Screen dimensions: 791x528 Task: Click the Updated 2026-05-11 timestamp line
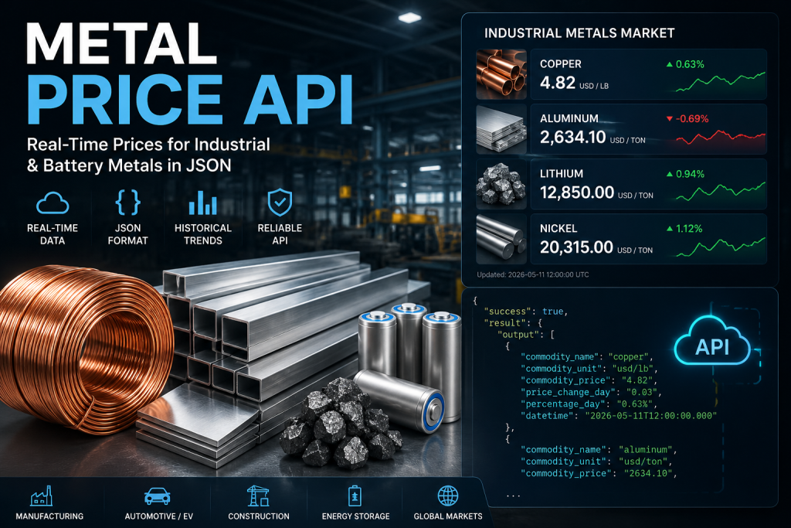[x=533, y=274]
